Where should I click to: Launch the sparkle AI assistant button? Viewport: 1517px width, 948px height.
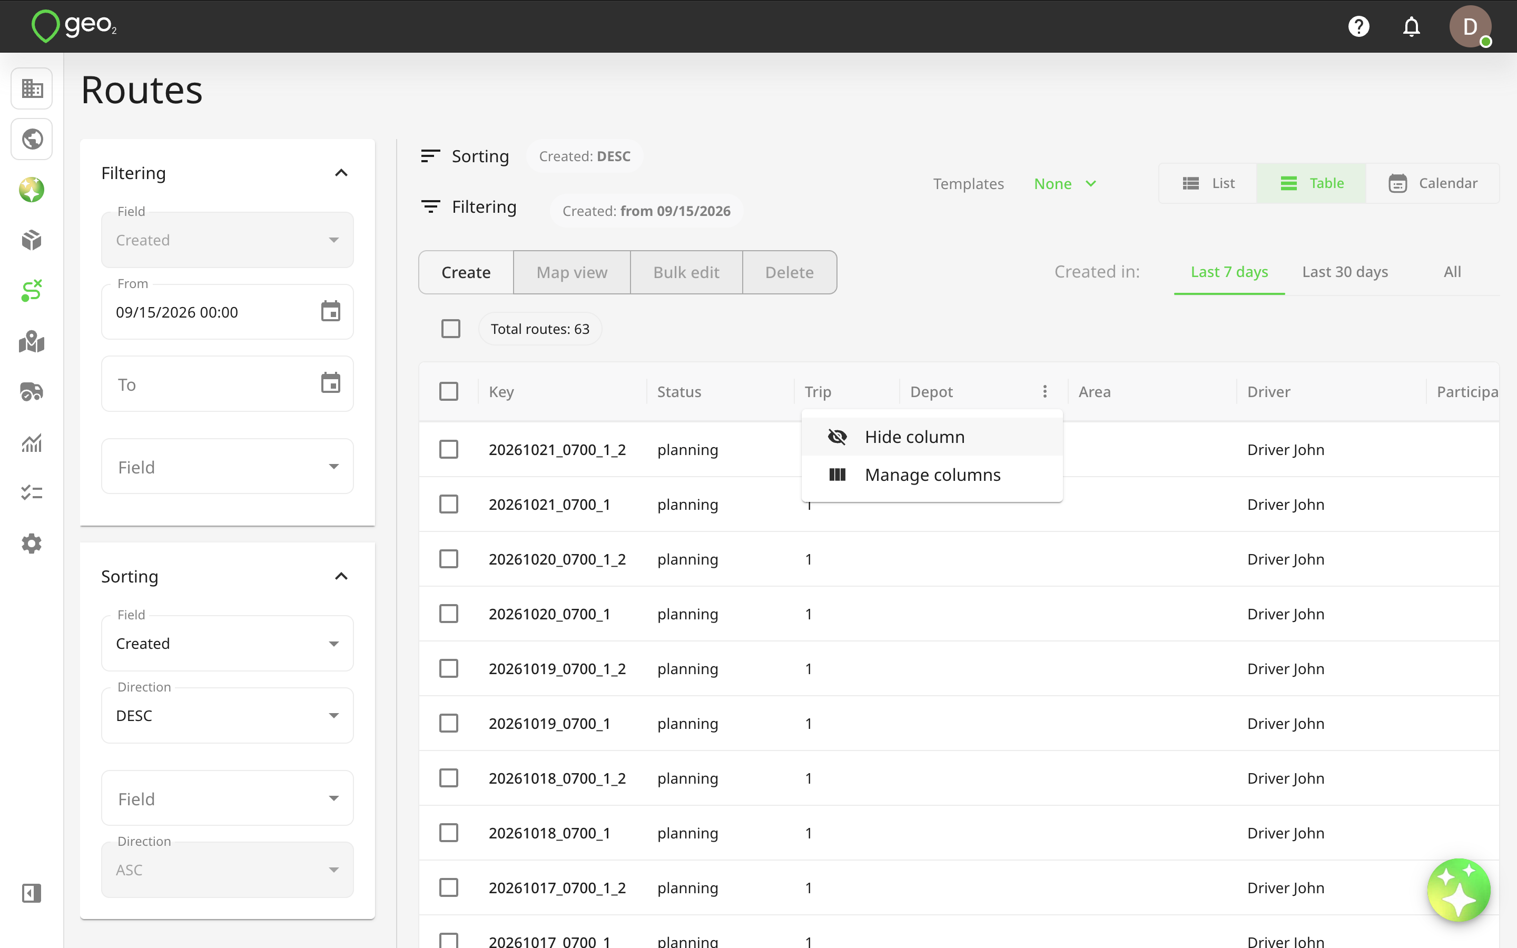(1458, 890)
